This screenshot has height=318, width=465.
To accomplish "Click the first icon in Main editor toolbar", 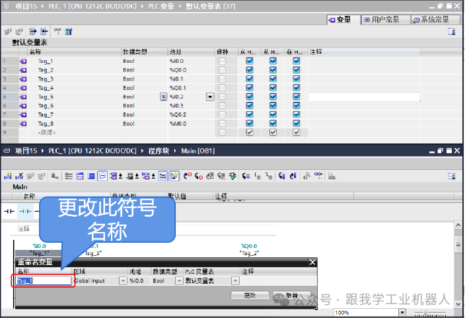I will coord(7,176).
